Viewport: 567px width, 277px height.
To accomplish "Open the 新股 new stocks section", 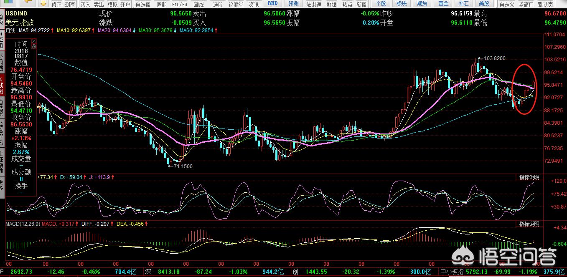I will pyautogui.click(x=362, y=4).
